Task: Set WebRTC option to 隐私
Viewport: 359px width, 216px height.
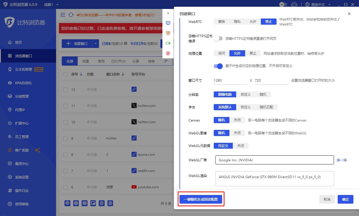Action: (x=237, y=22)
